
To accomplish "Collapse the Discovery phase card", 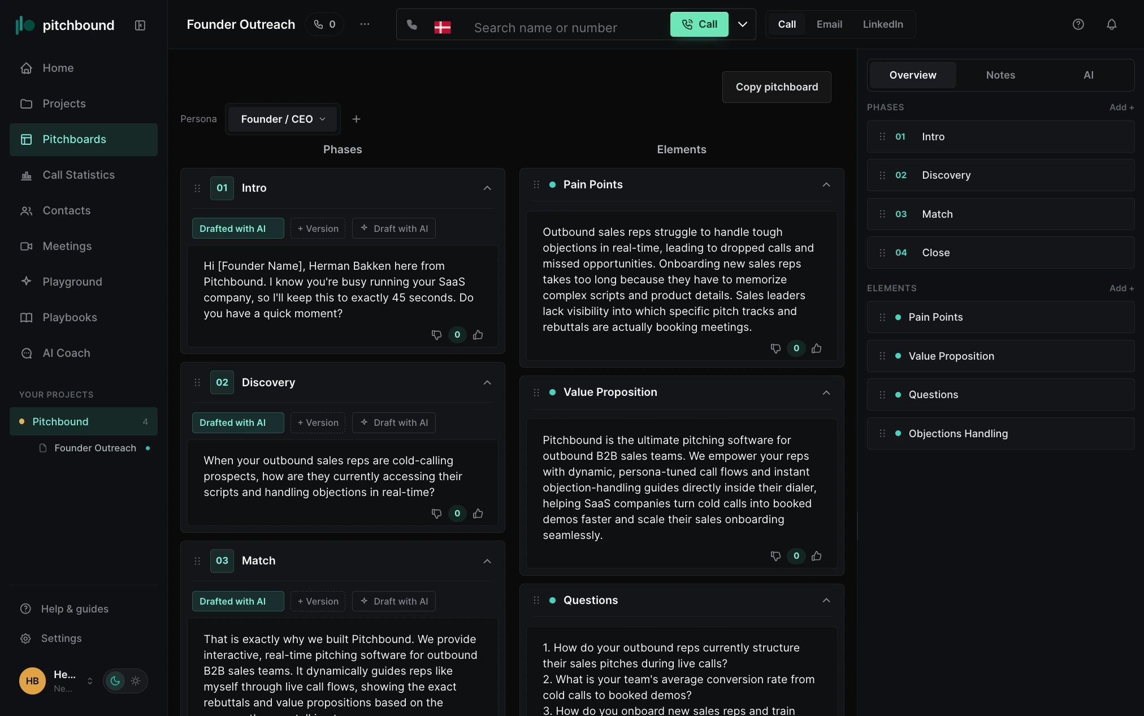I will [x=487, y=383].
